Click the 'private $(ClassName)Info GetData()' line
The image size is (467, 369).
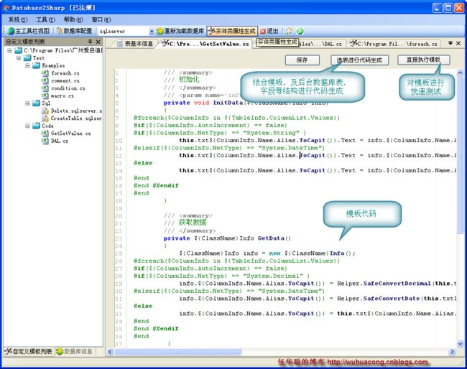tap(227, 238)
